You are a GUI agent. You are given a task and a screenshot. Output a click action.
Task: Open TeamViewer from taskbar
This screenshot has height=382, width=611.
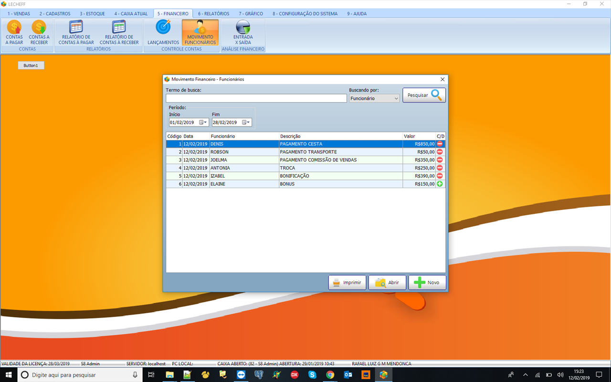click(x=241, y=375)
